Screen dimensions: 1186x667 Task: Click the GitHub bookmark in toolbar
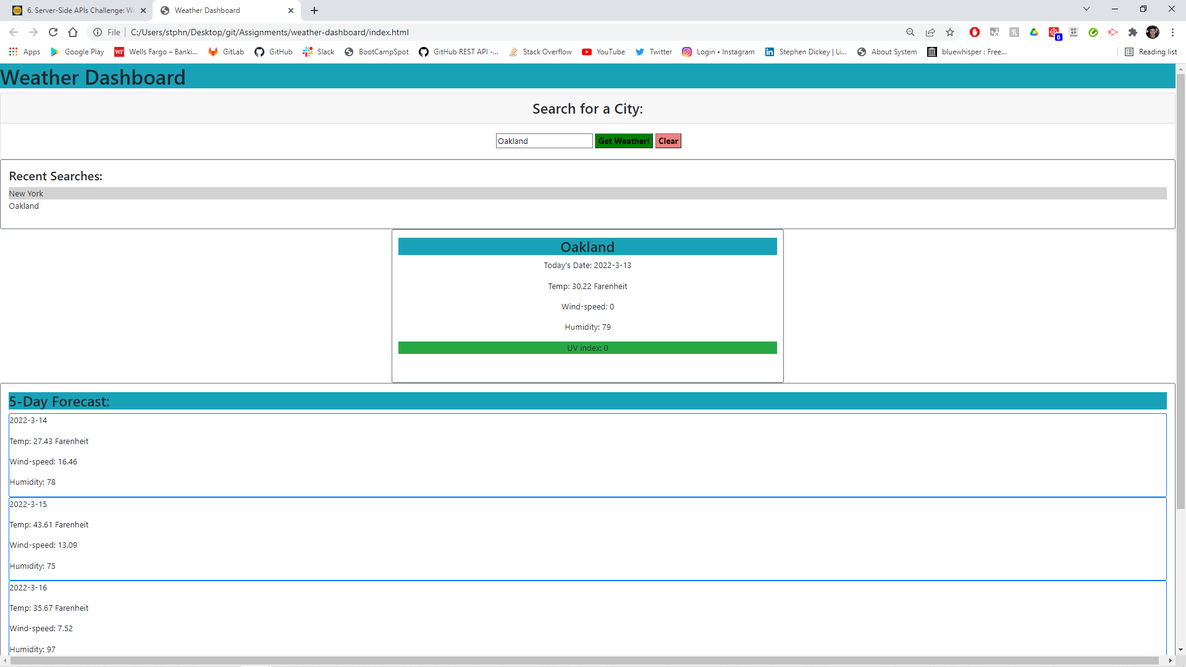282,51
